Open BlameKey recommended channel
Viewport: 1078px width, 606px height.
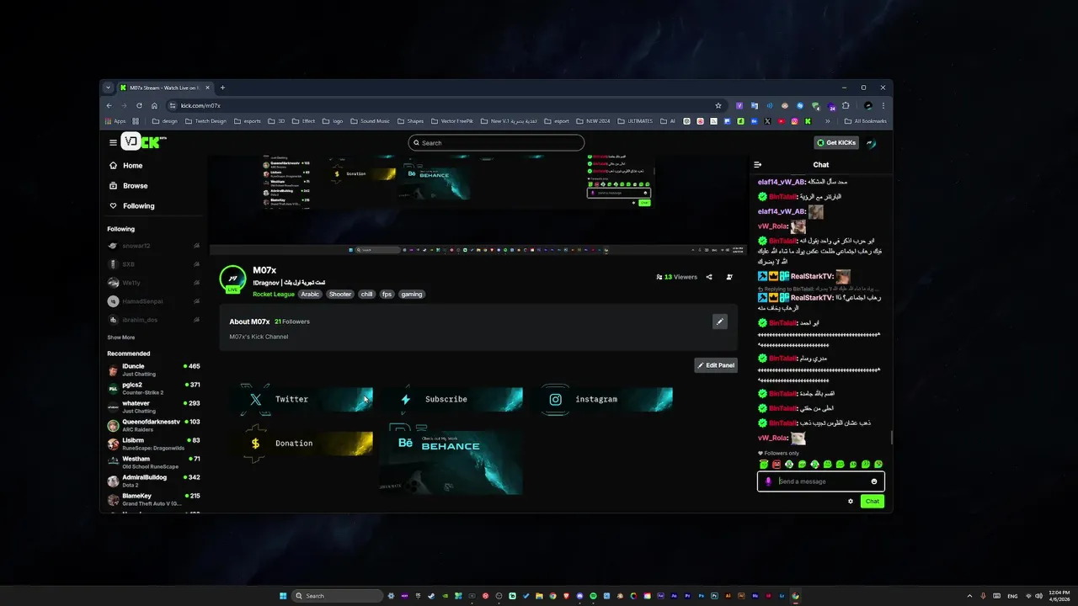pyautogui.click(x=154, y=499)
